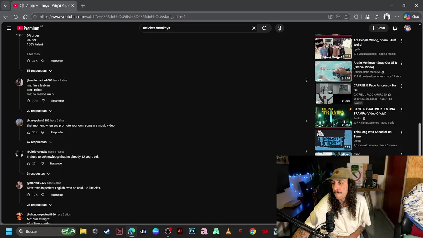Open Steam from the taskbar

tap(107, 231)
